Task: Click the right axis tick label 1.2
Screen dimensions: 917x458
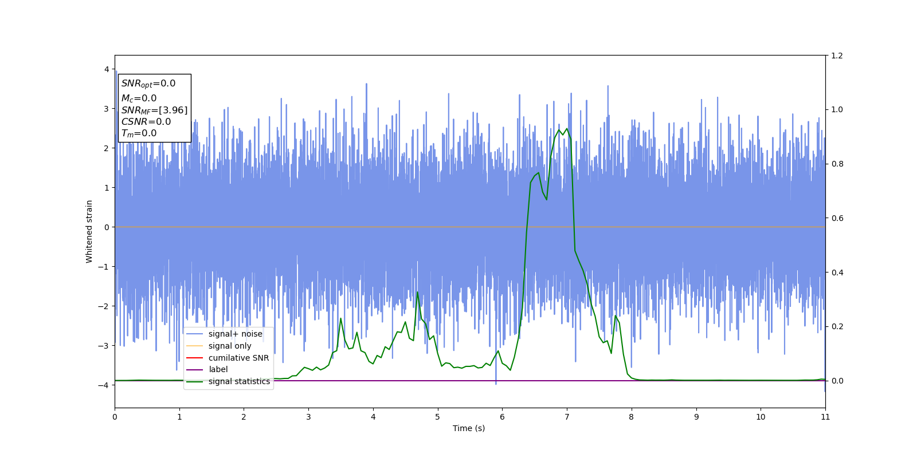Action: [x=837, y=56]
